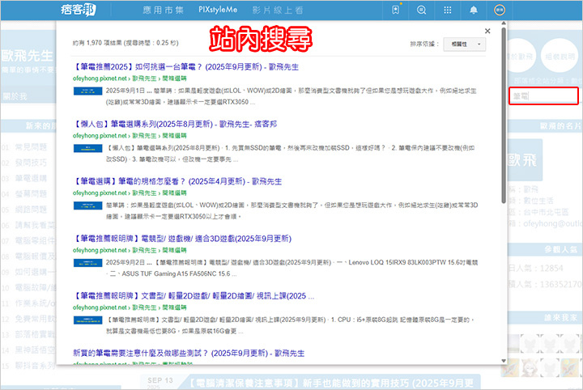Click the 約有 1,970 項結果 count text
This screenshot has width=583, height=390.
click(126, 43)
